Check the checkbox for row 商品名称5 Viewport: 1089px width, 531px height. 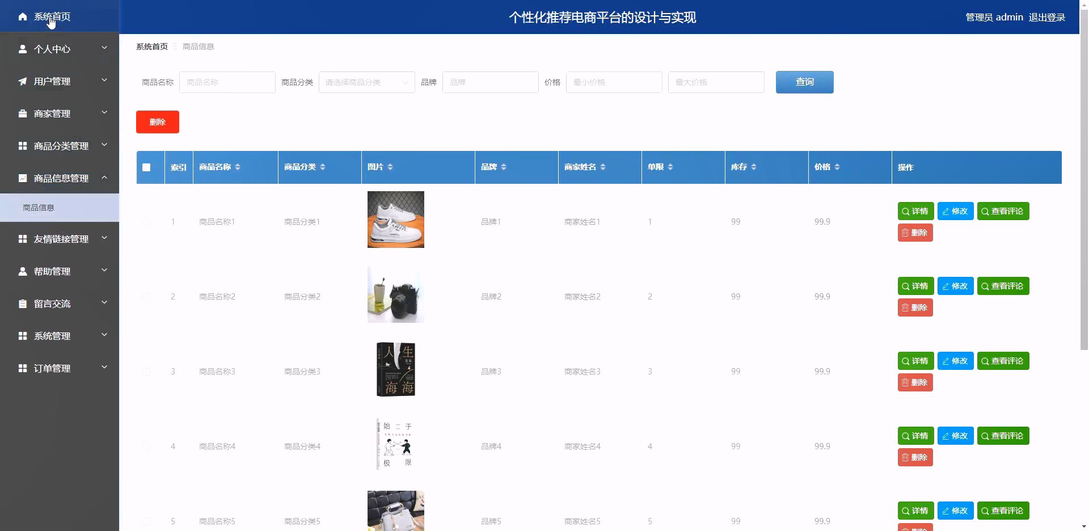point(146,521)
